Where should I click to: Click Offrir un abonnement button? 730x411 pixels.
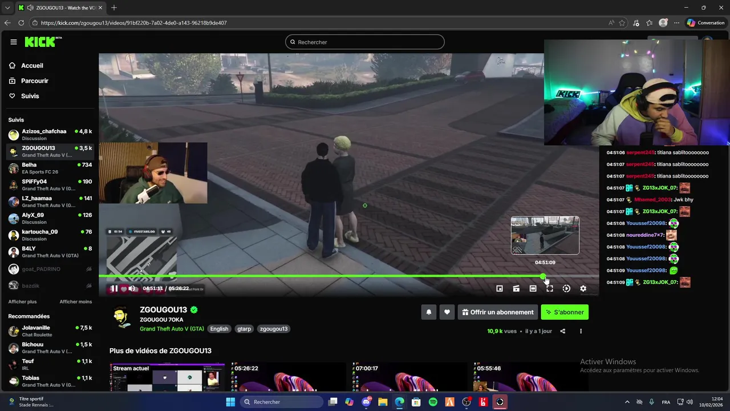tap(498, 312)
